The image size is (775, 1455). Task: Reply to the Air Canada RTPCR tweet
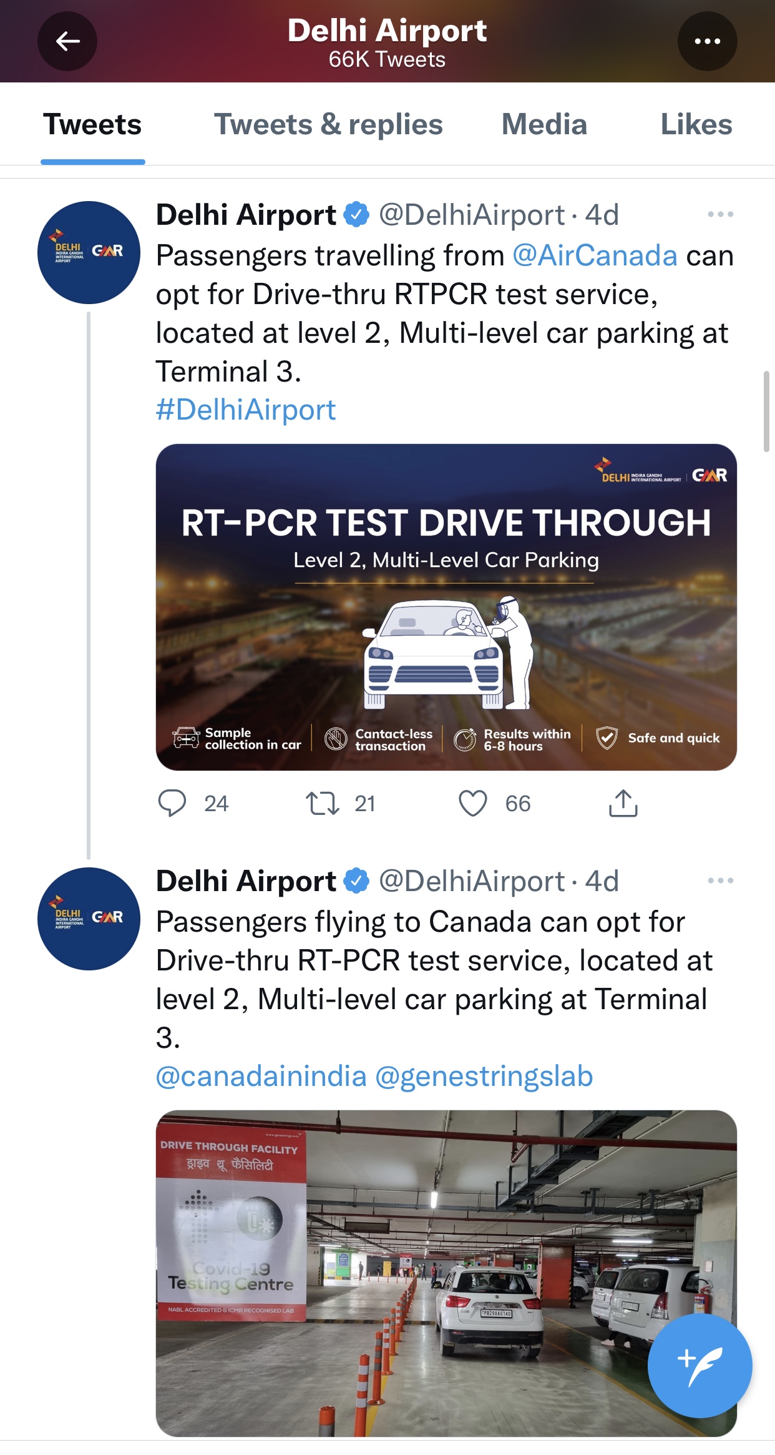(172, 803)
